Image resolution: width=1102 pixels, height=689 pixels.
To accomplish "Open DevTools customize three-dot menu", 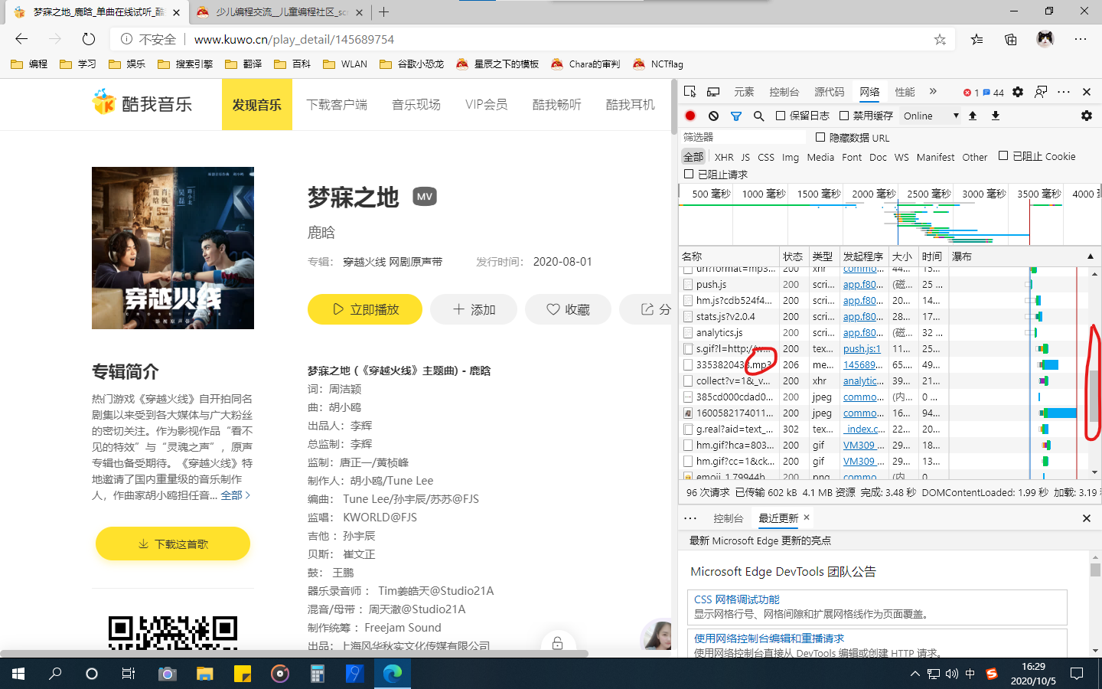I will pos(1064,92).
